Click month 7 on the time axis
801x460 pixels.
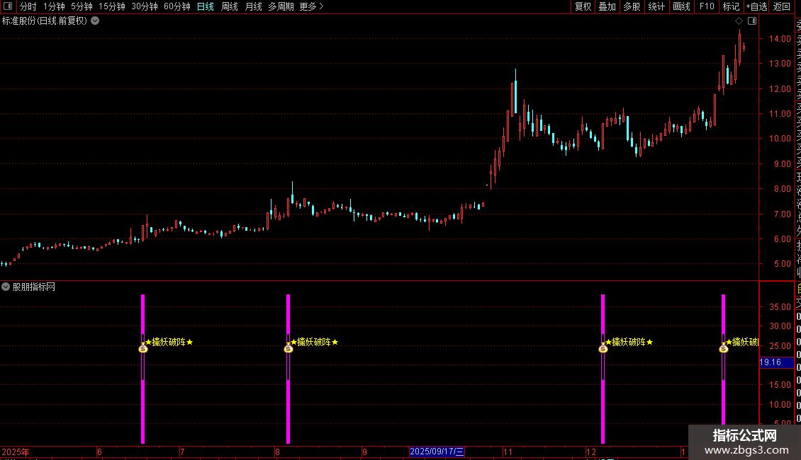[x=182, y=452]
